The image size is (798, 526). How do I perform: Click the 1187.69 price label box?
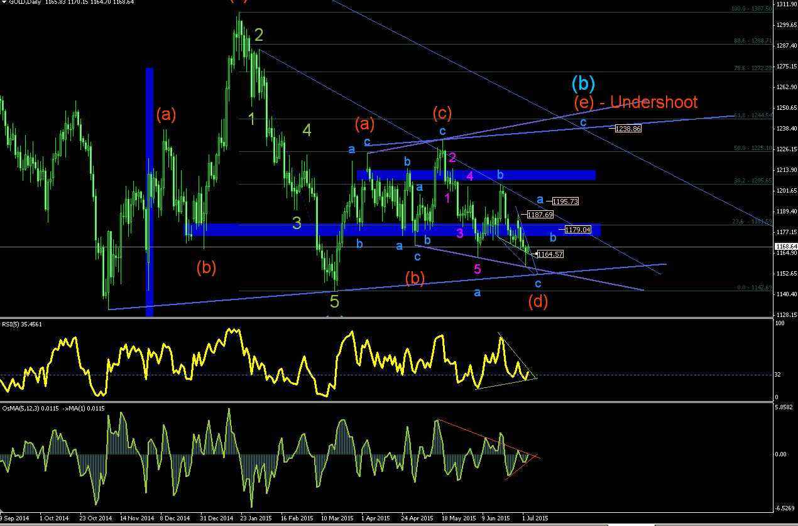coord(540,214)
